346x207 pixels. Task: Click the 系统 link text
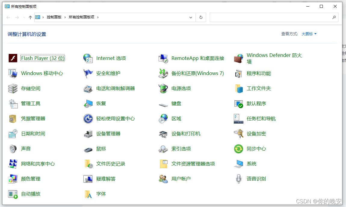point(251,164)
